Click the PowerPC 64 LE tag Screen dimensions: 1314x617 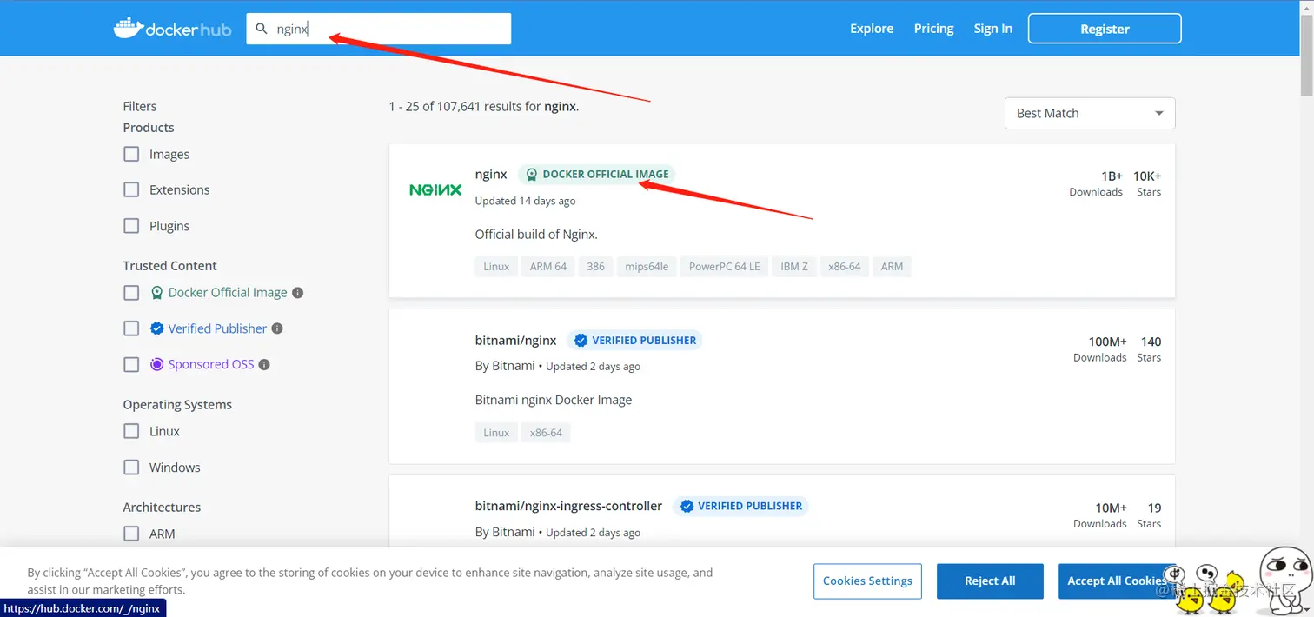[x=725, y=267]
